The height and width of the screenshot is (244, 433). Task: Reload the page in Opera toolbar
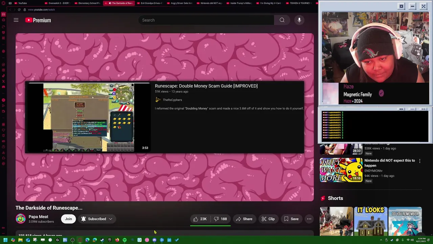(x=19, y=9)
